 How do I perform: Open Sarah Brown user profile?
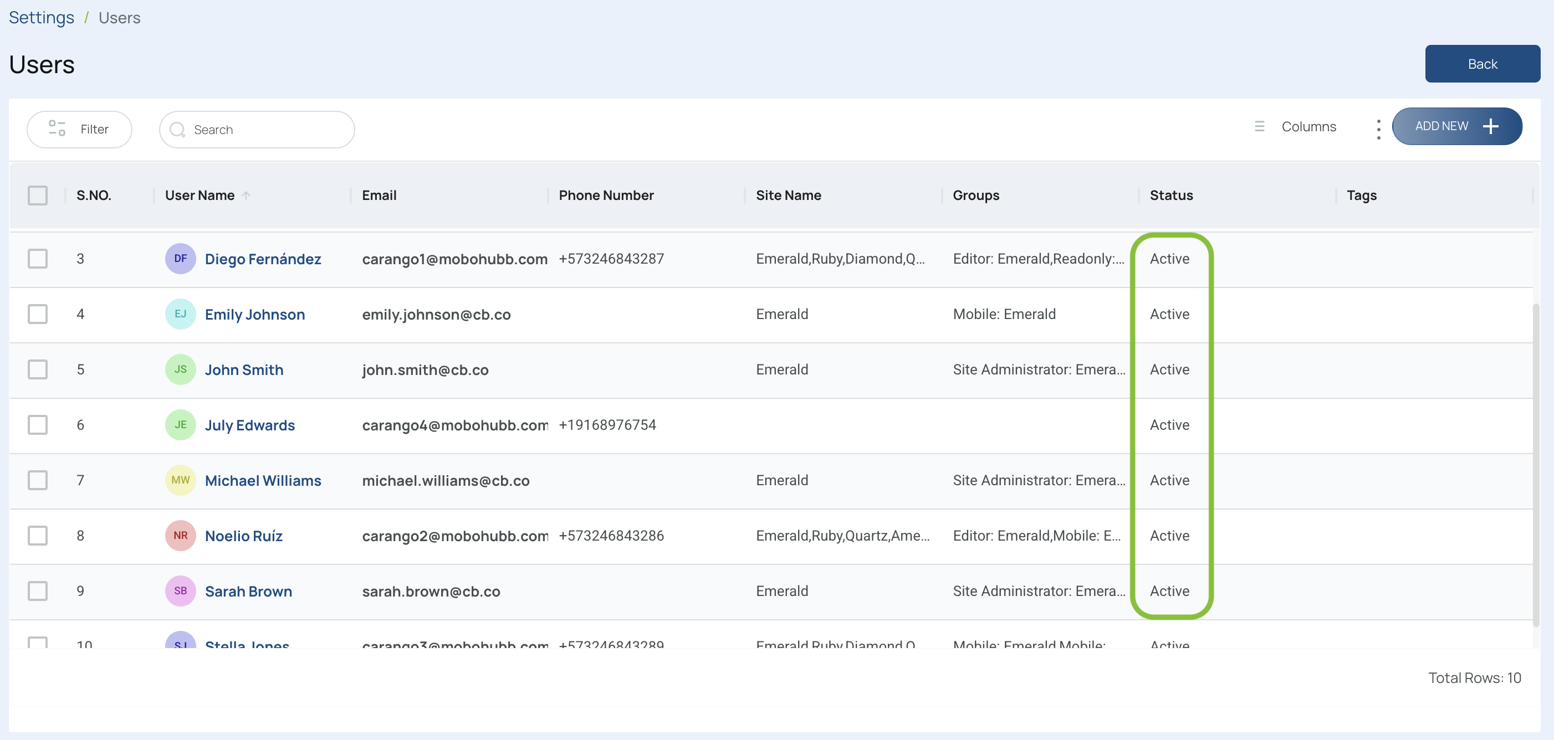(248, 591)
